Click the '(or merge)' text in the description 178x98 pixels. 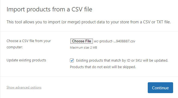(x=71, y=22)
